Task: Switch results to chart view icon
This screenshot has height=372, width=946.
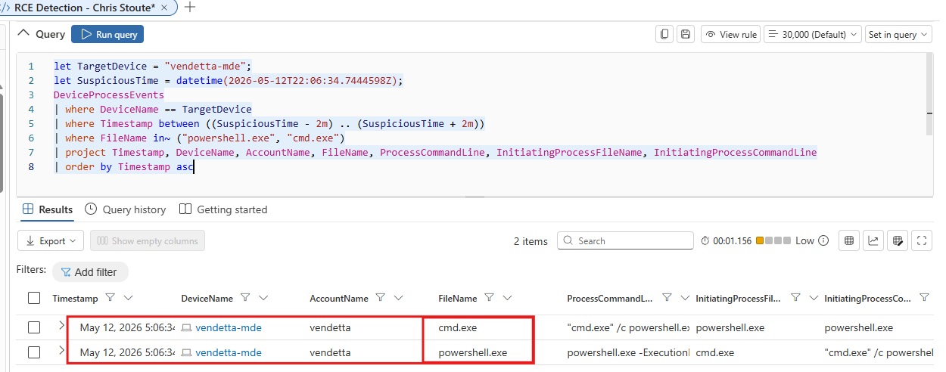Action: [873, 240]
